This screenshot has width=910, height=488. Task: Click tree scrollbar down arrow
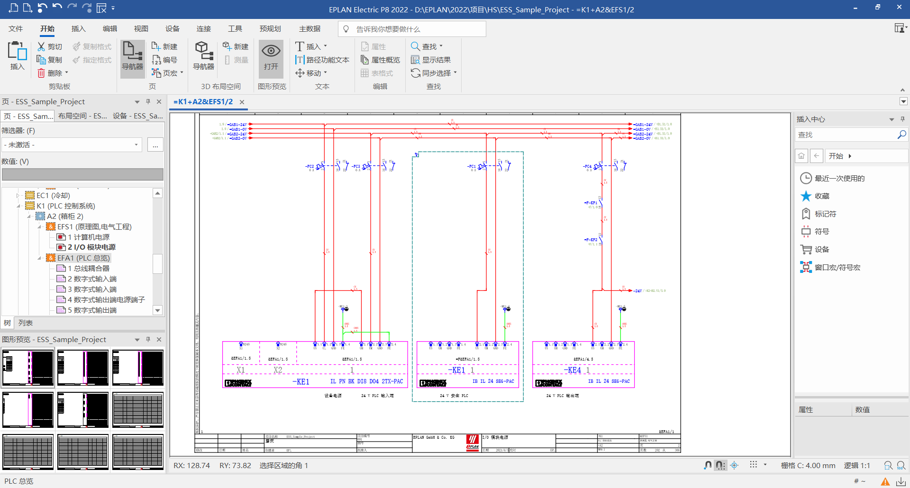coord(158,310)
